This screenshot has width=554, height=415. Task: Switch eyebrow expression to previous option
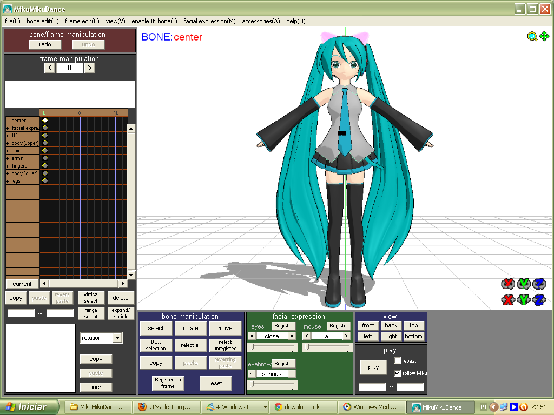tap(252, 374)
